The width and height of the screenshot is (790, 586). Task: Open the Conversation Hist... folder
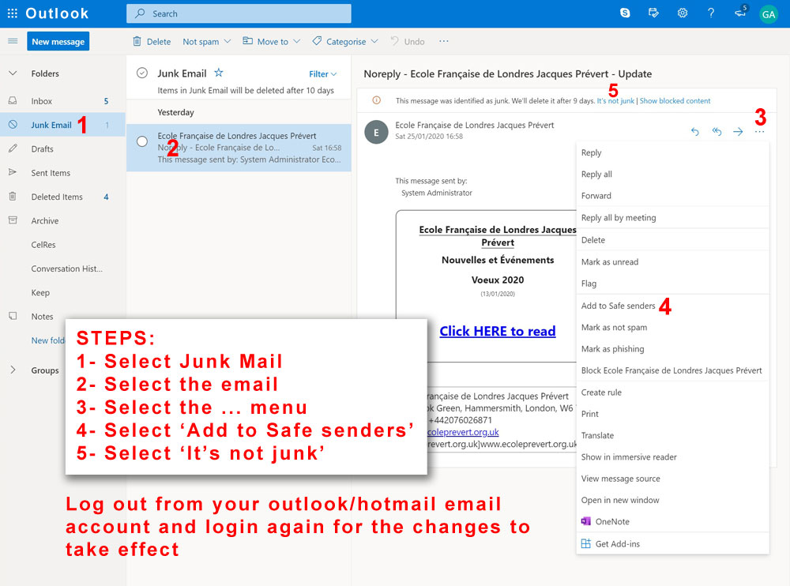pyautogui.click(x=62, y=269)
